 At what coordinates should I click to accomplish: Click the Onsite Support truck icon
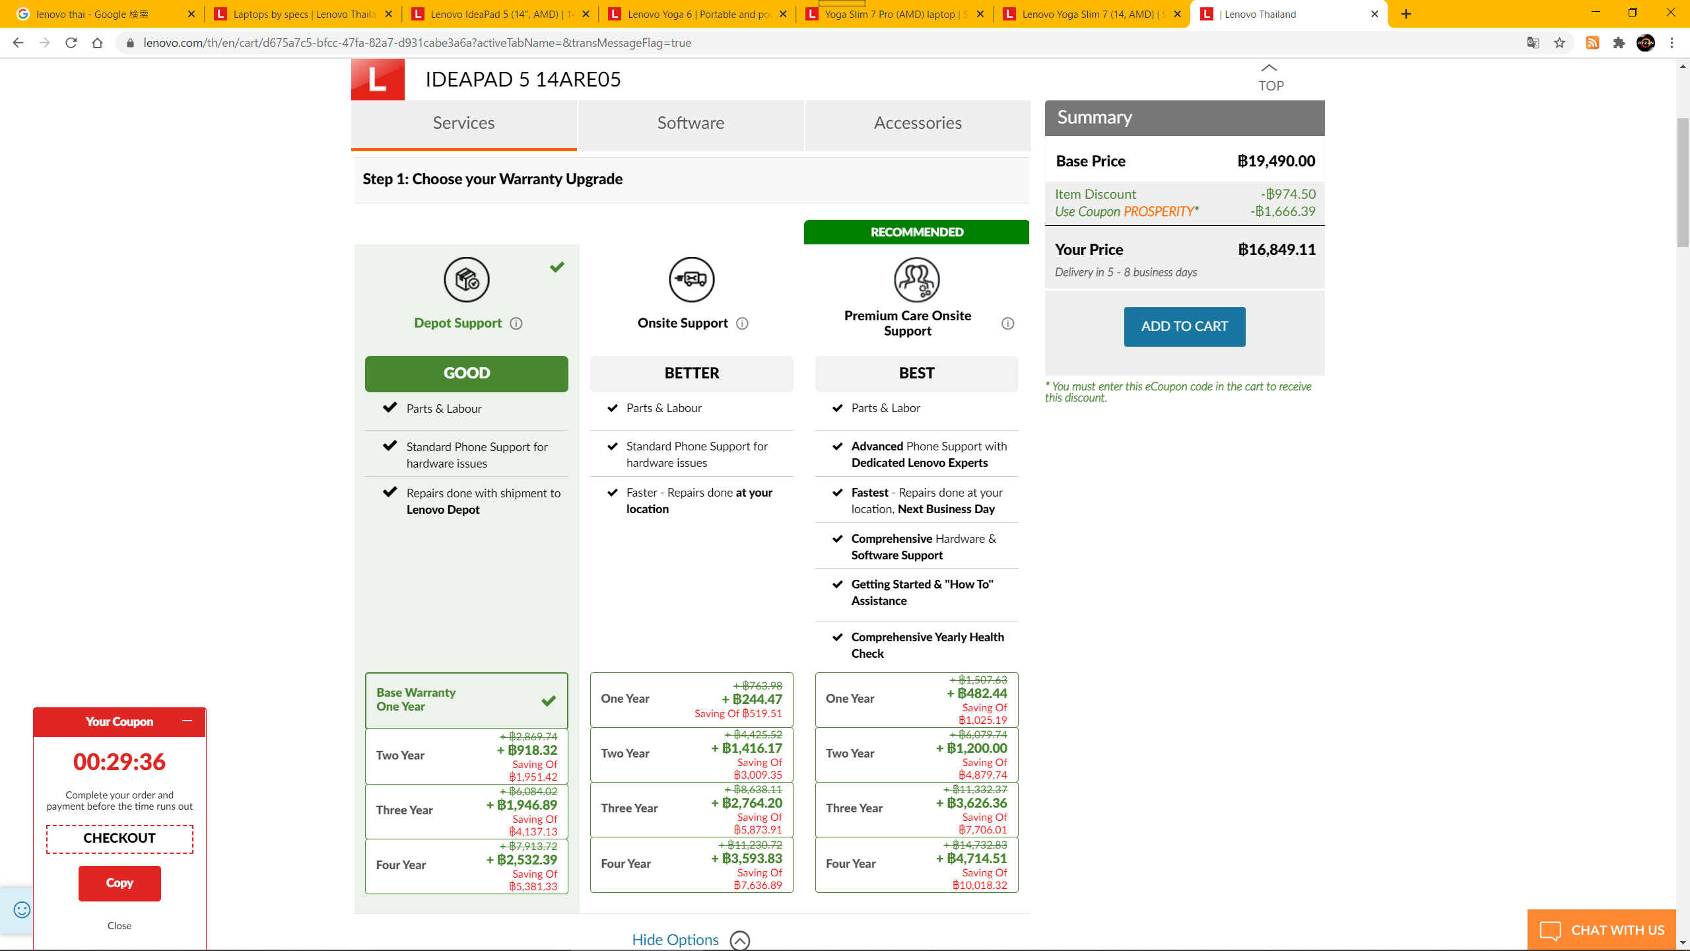[x=692, y=279]
